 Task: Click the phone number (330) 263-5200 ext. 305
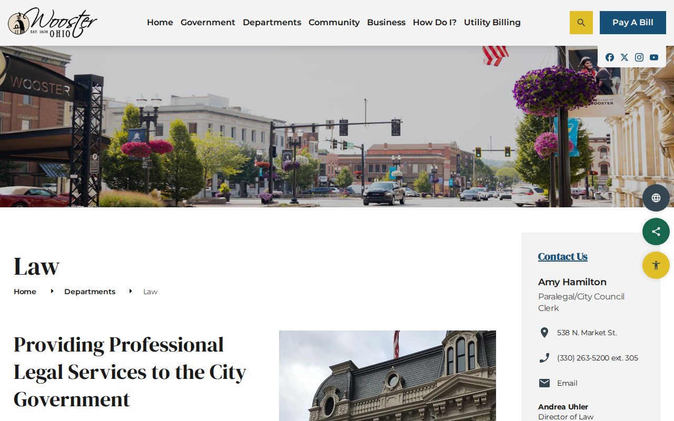click(598, 358)
